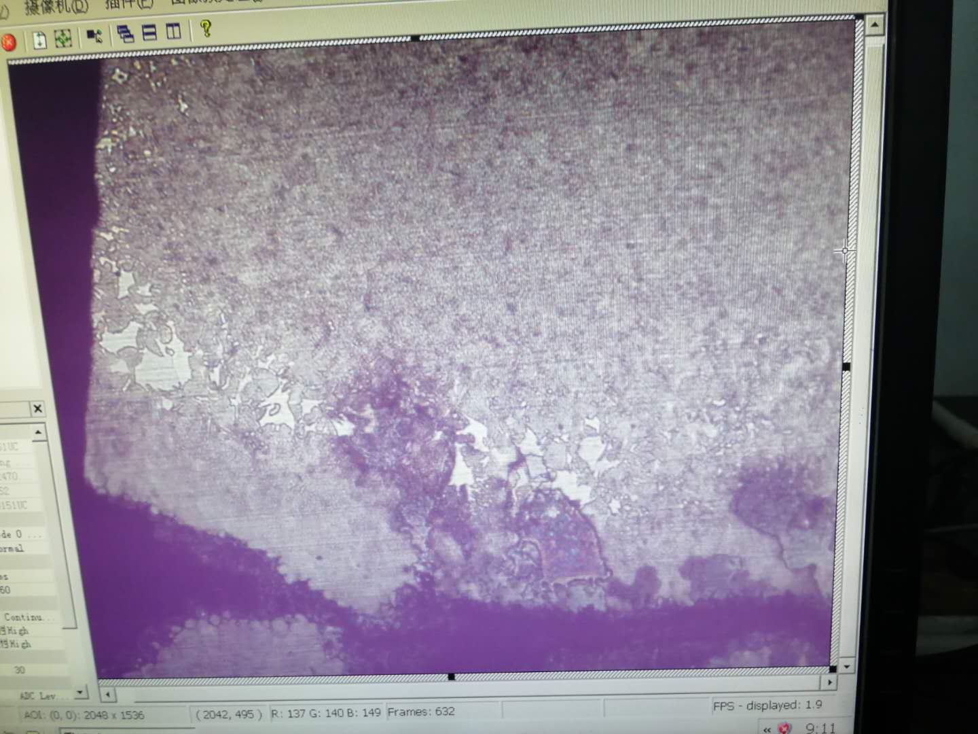
Task: Click the horizontal scrollbar's right arrow
Action: (x=829, y=681)
